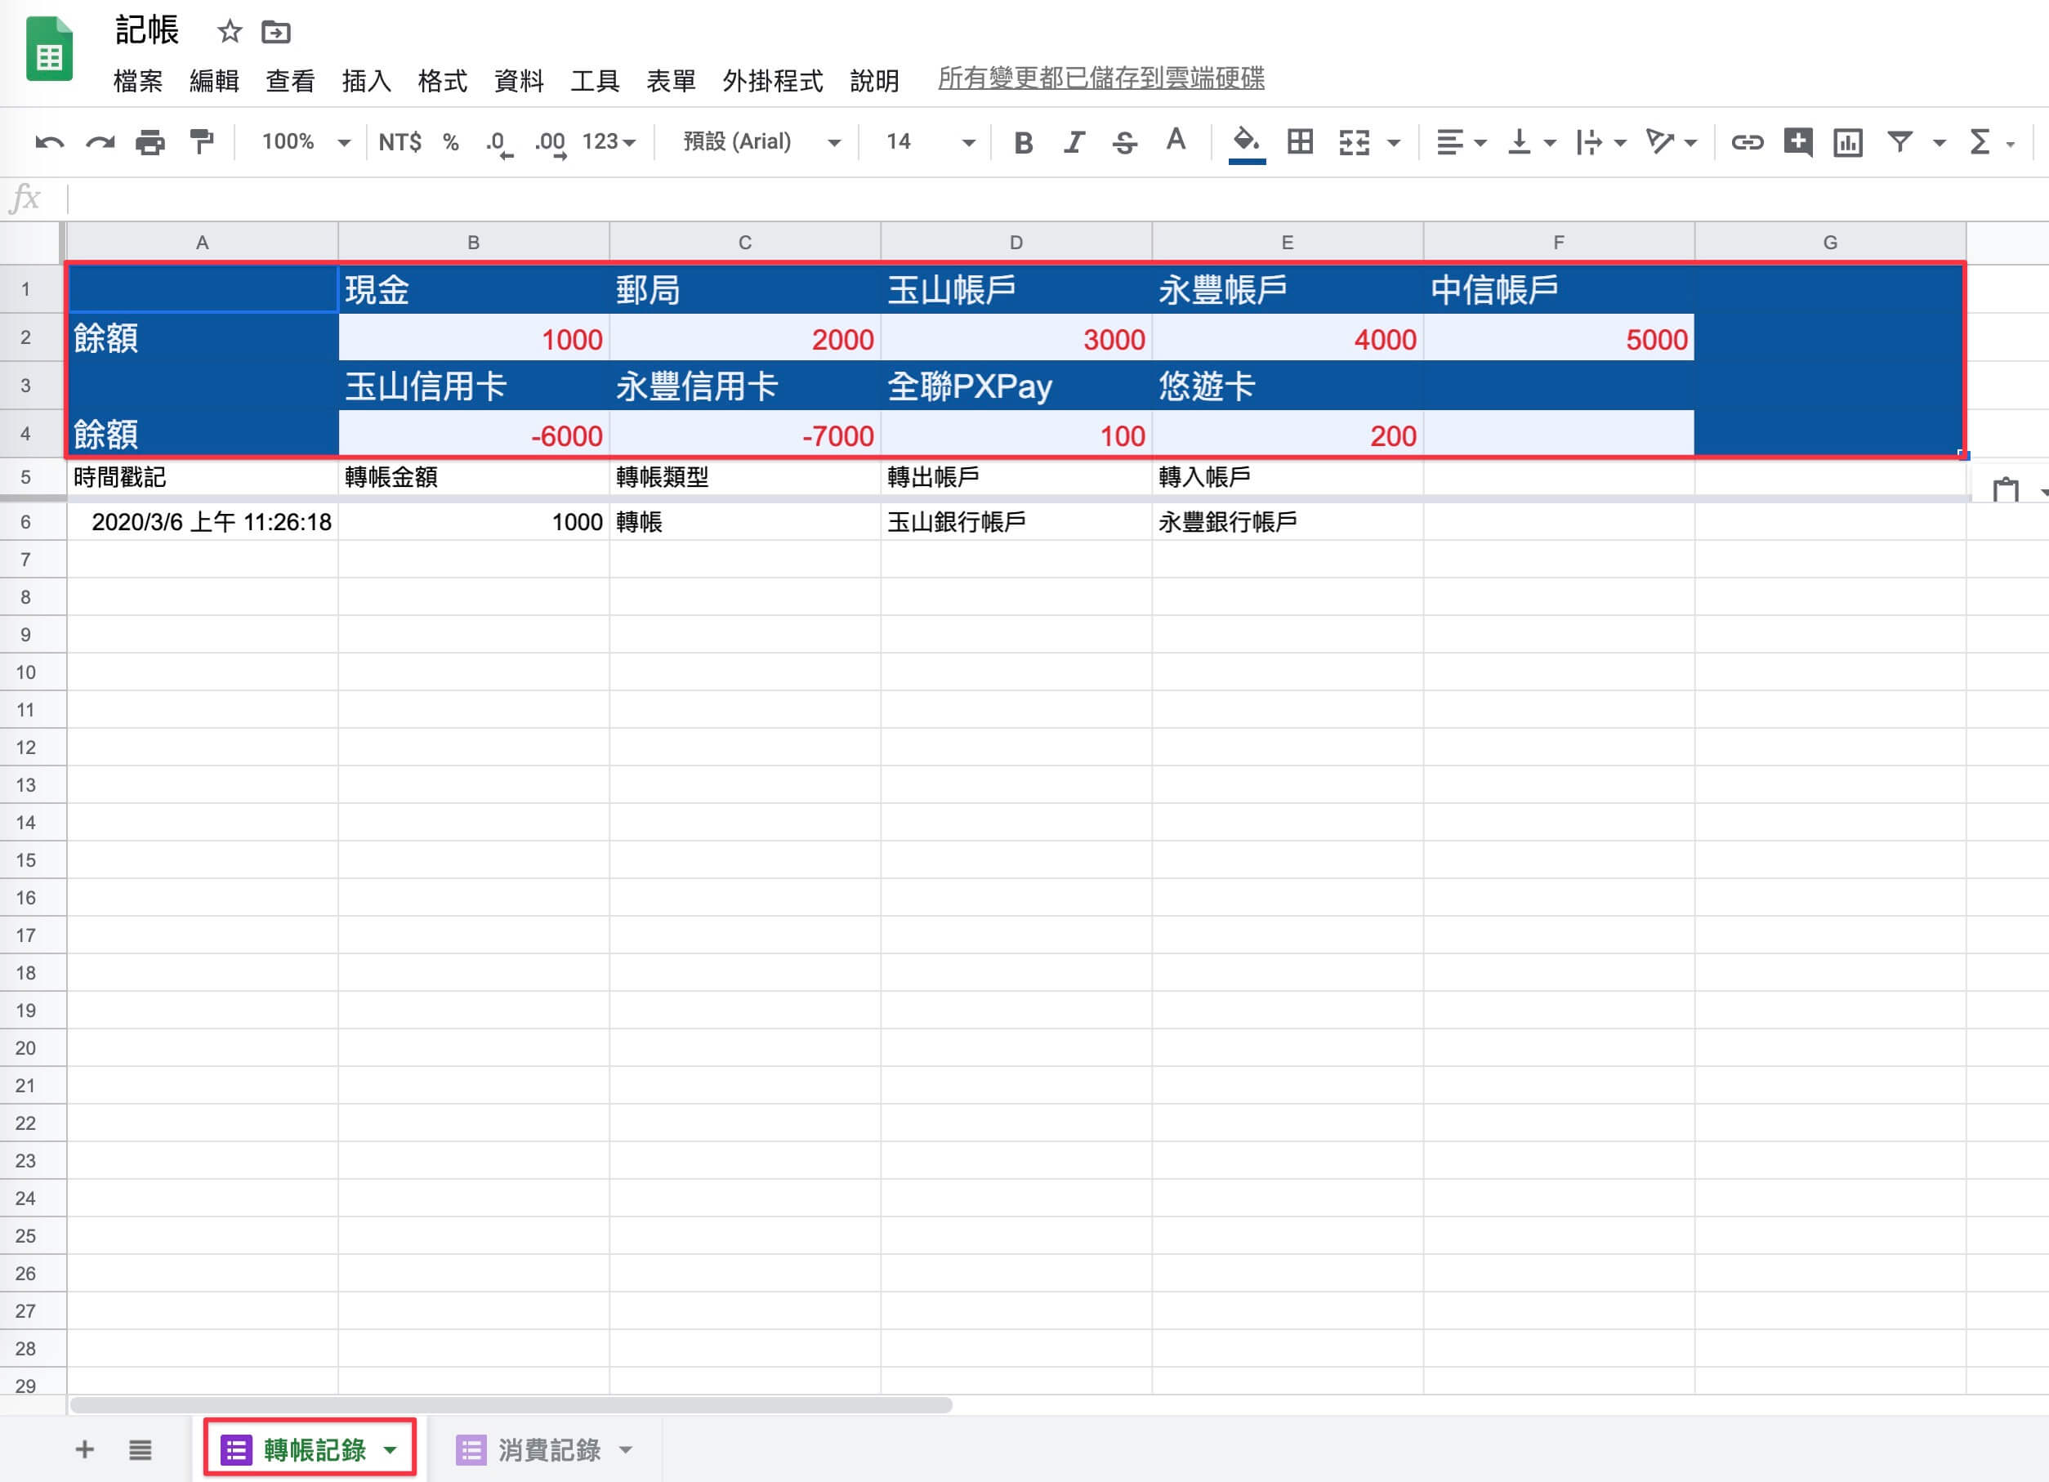Increase decimal places
Screen dimensions: 2049x1482
(550, 143)
